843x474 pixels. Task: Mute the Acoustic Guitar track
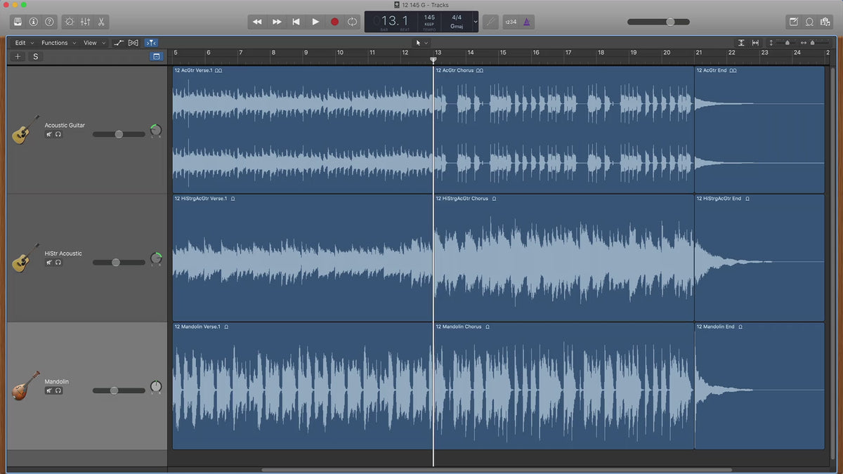49,134
